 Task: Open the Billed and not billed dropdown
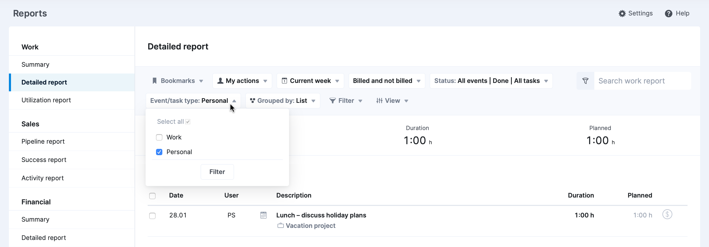[387, 81]
